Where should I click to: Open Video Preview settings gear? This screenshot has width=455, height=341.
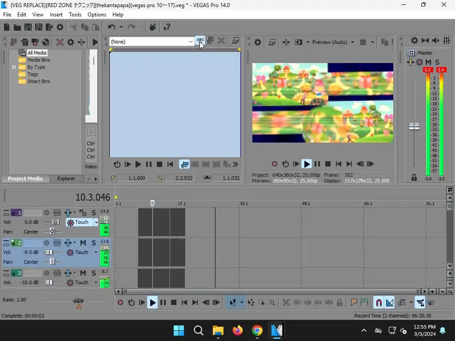click(258, 42)
